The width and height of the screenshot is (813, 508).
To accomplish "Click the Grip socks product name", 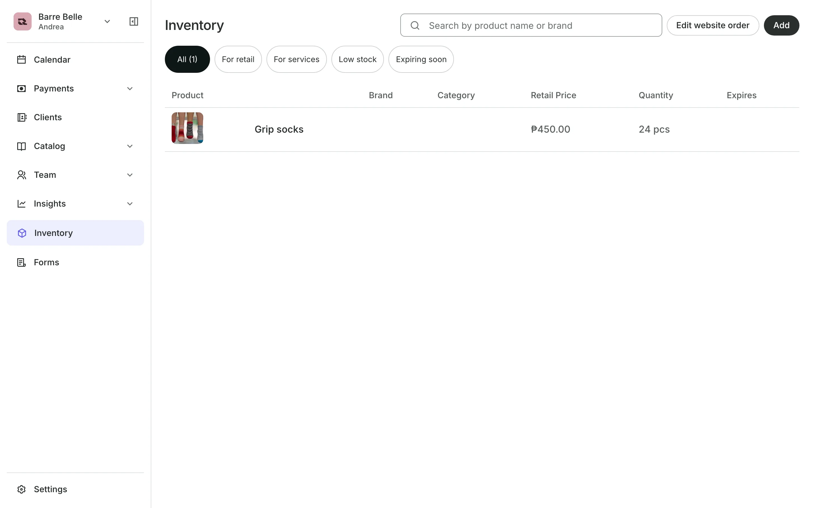I will [x=279, y=129].
